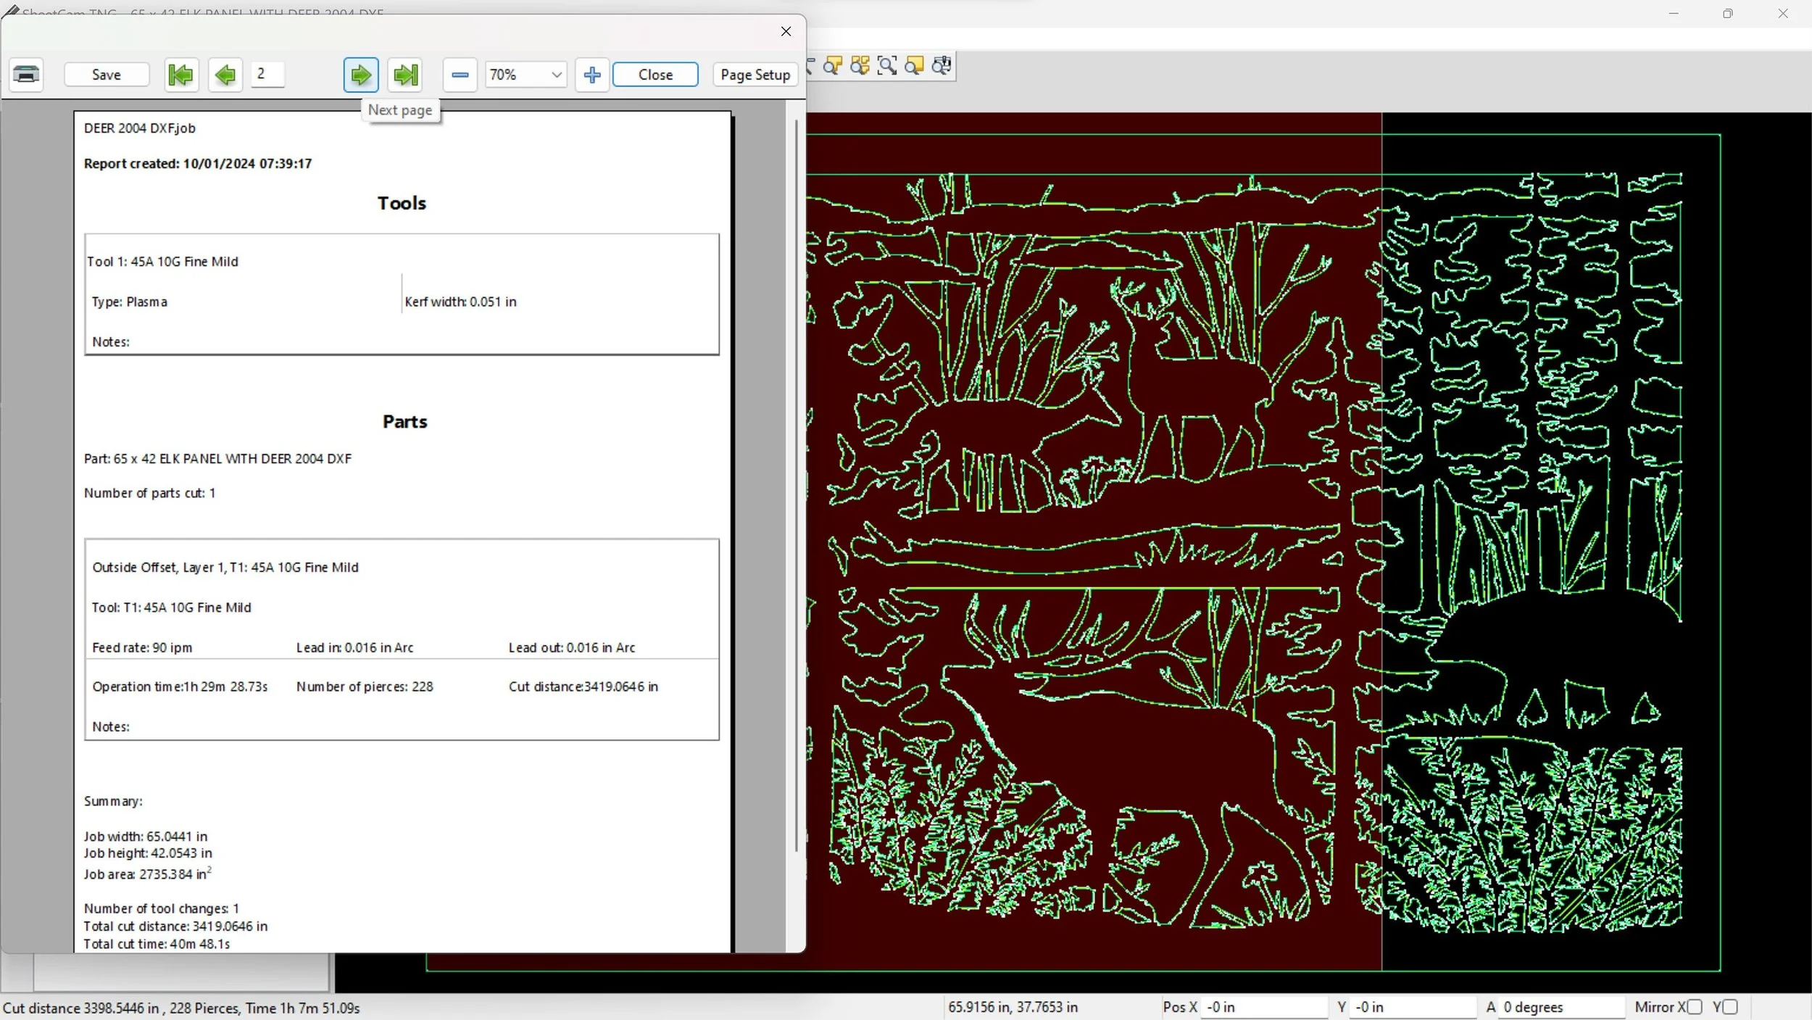The height and width of the screenshot is (1020, 1812).
Task: Click 'Part: 65 x 42 ELK PANEL' line
Action: tap(217, 459)
